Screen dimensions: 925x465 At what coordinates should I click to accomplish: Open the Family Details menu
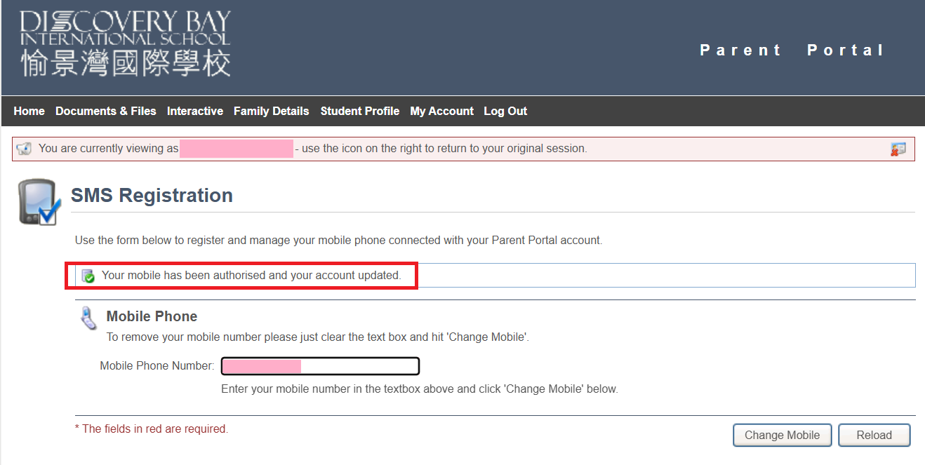coord(271,111)
